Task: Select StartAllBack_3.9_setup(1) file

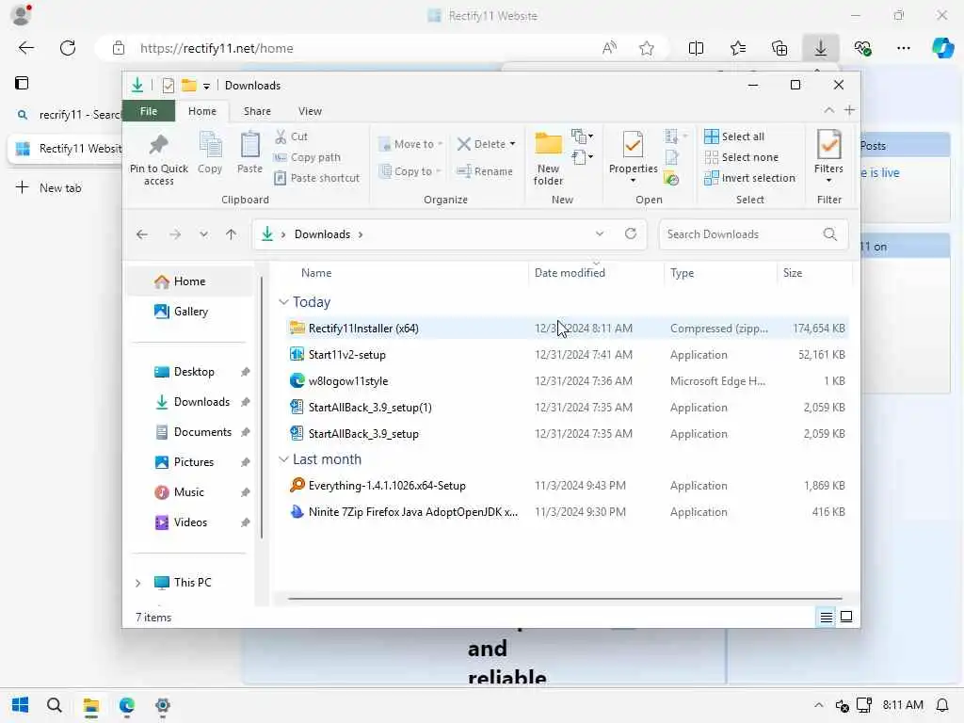Action: 568,408
